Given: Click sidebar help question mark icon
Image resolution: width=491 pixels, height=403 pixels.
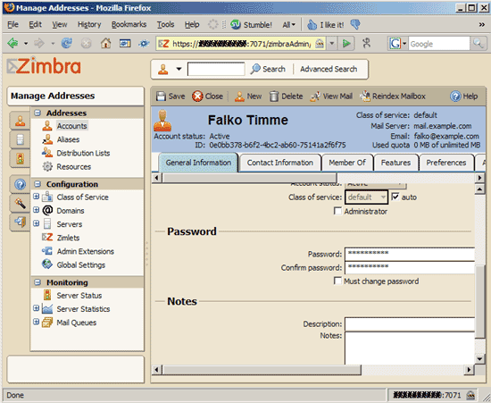Looking at the screenshot, I should 20,185.
